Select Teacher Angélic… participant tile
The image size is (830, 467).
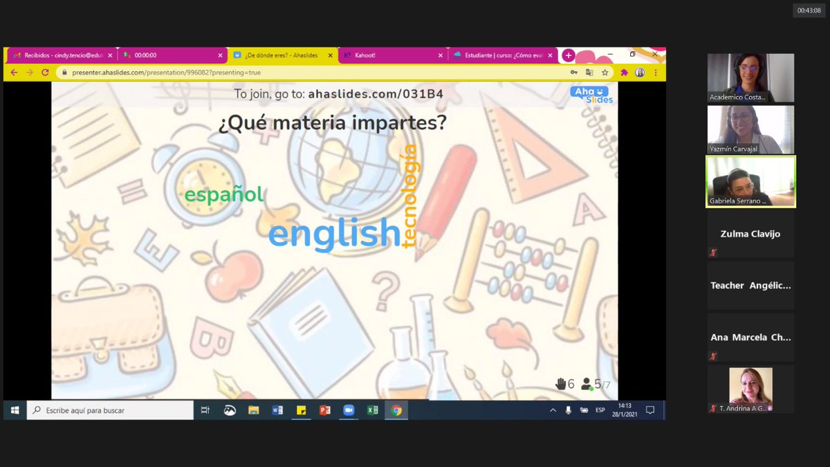point(750,285)
